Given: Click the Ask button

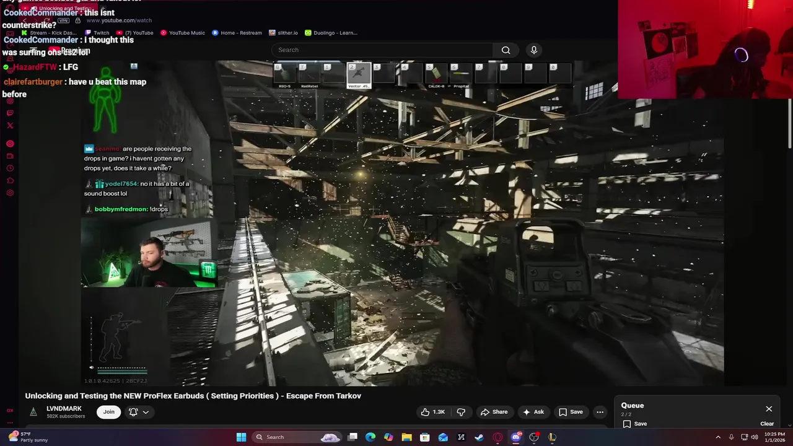Looking at the screenshot, I should click(x=533, y=412).
